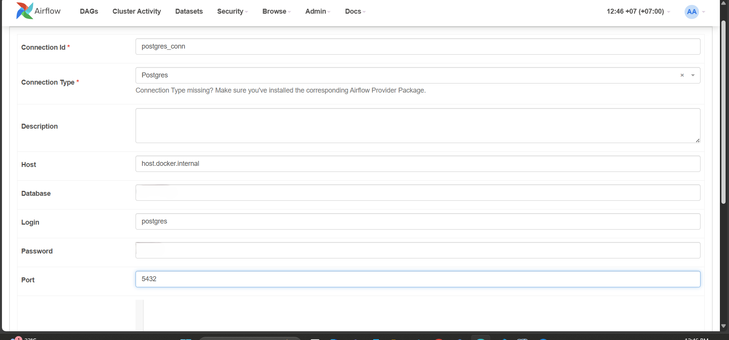Click the Airflow pinwheel logo
Viewport: 729px width, 340px height.
[25, 11]
